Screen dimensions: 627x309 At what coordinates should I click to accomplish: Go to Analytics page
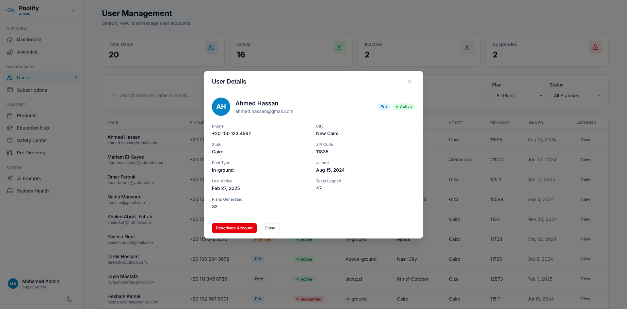[x=41, y=52]
